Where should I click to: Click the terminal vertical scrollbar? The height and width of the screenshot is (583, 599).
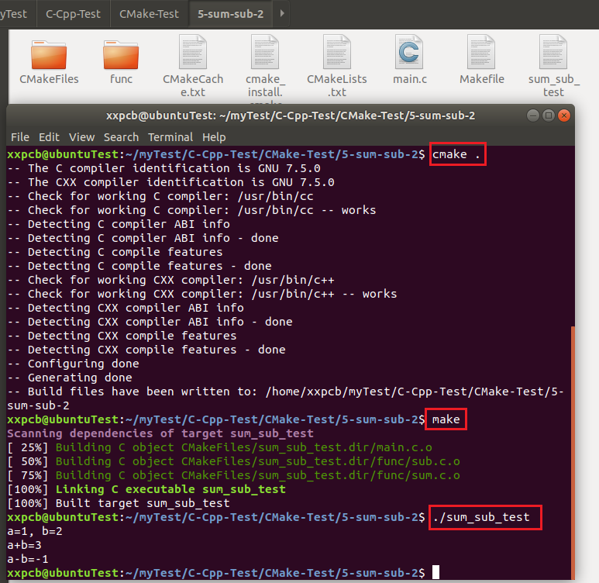pos(572,451)
